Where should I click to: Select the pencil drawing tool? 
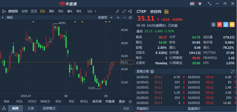117,11
